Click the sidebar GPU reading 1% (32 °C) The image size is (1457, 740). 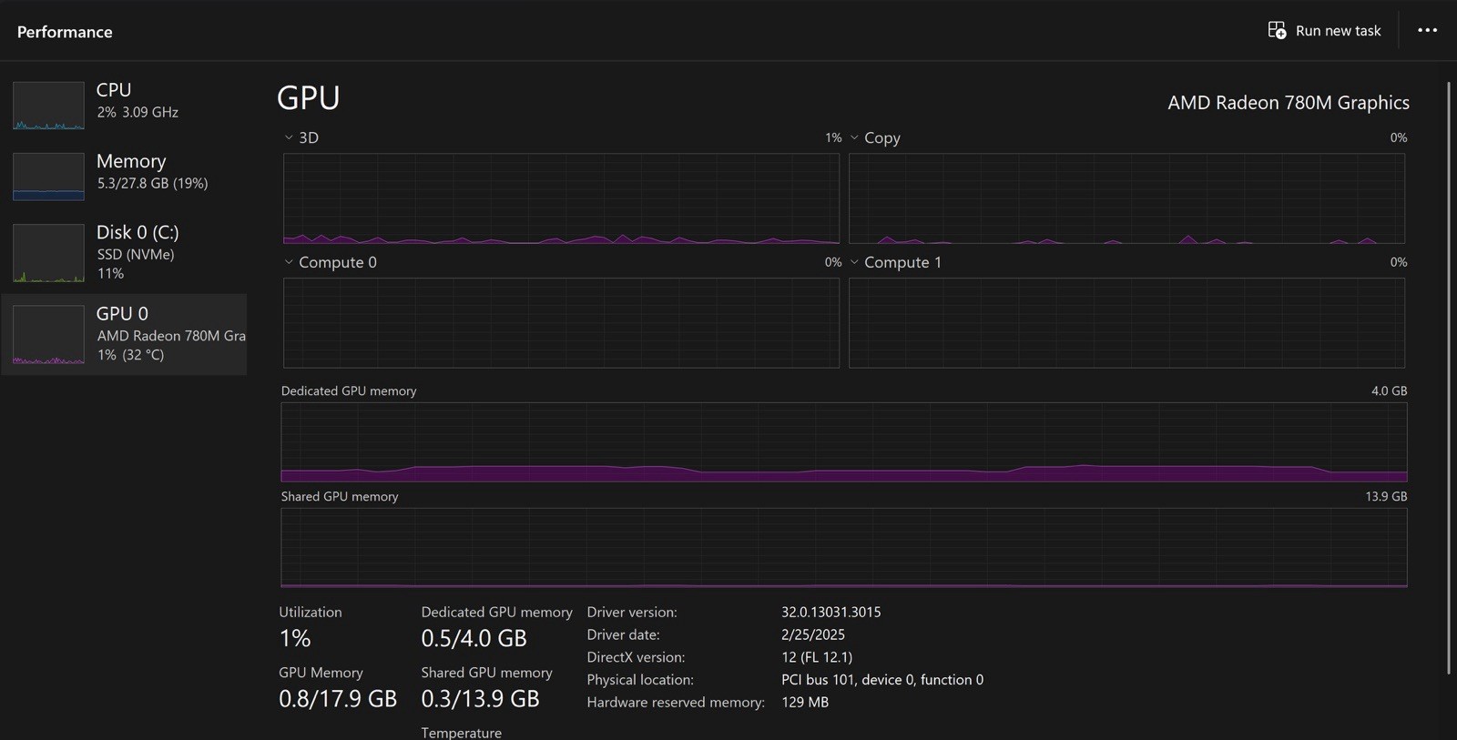coord(131,355)
